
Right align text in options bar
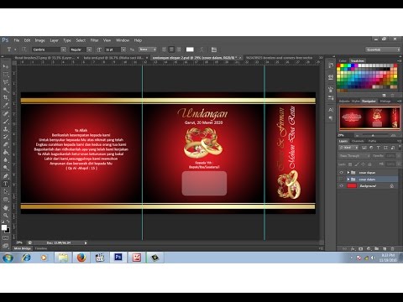tap(179, 49)
